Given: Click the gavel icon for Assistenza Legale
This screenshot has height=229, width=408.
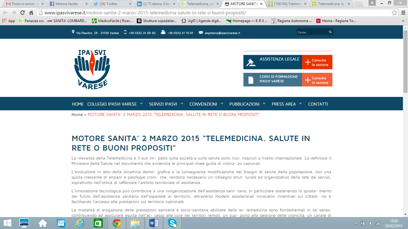Looking at the screenshot, I should pyautogui.click(x=250, y=62).
